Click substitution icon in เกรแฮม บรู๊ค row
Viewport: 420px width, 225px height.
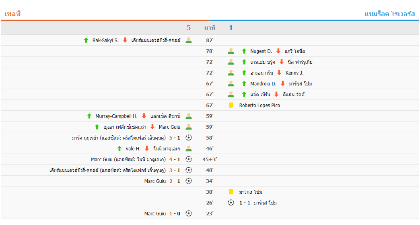click(x=231, y=62)
